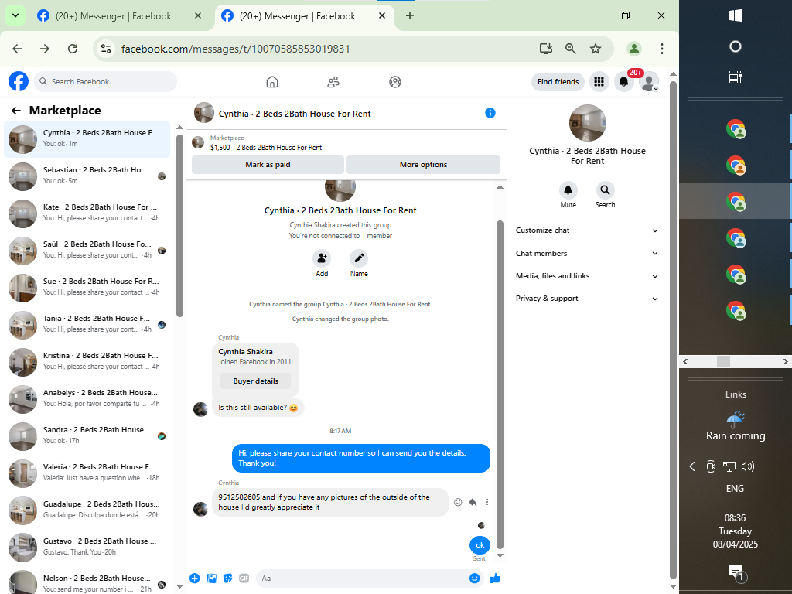Image resolution: width=792 pixels, height=594 pixels.
Task: Go back from Marketplace with arrow
Action: (x=16, y=111)
